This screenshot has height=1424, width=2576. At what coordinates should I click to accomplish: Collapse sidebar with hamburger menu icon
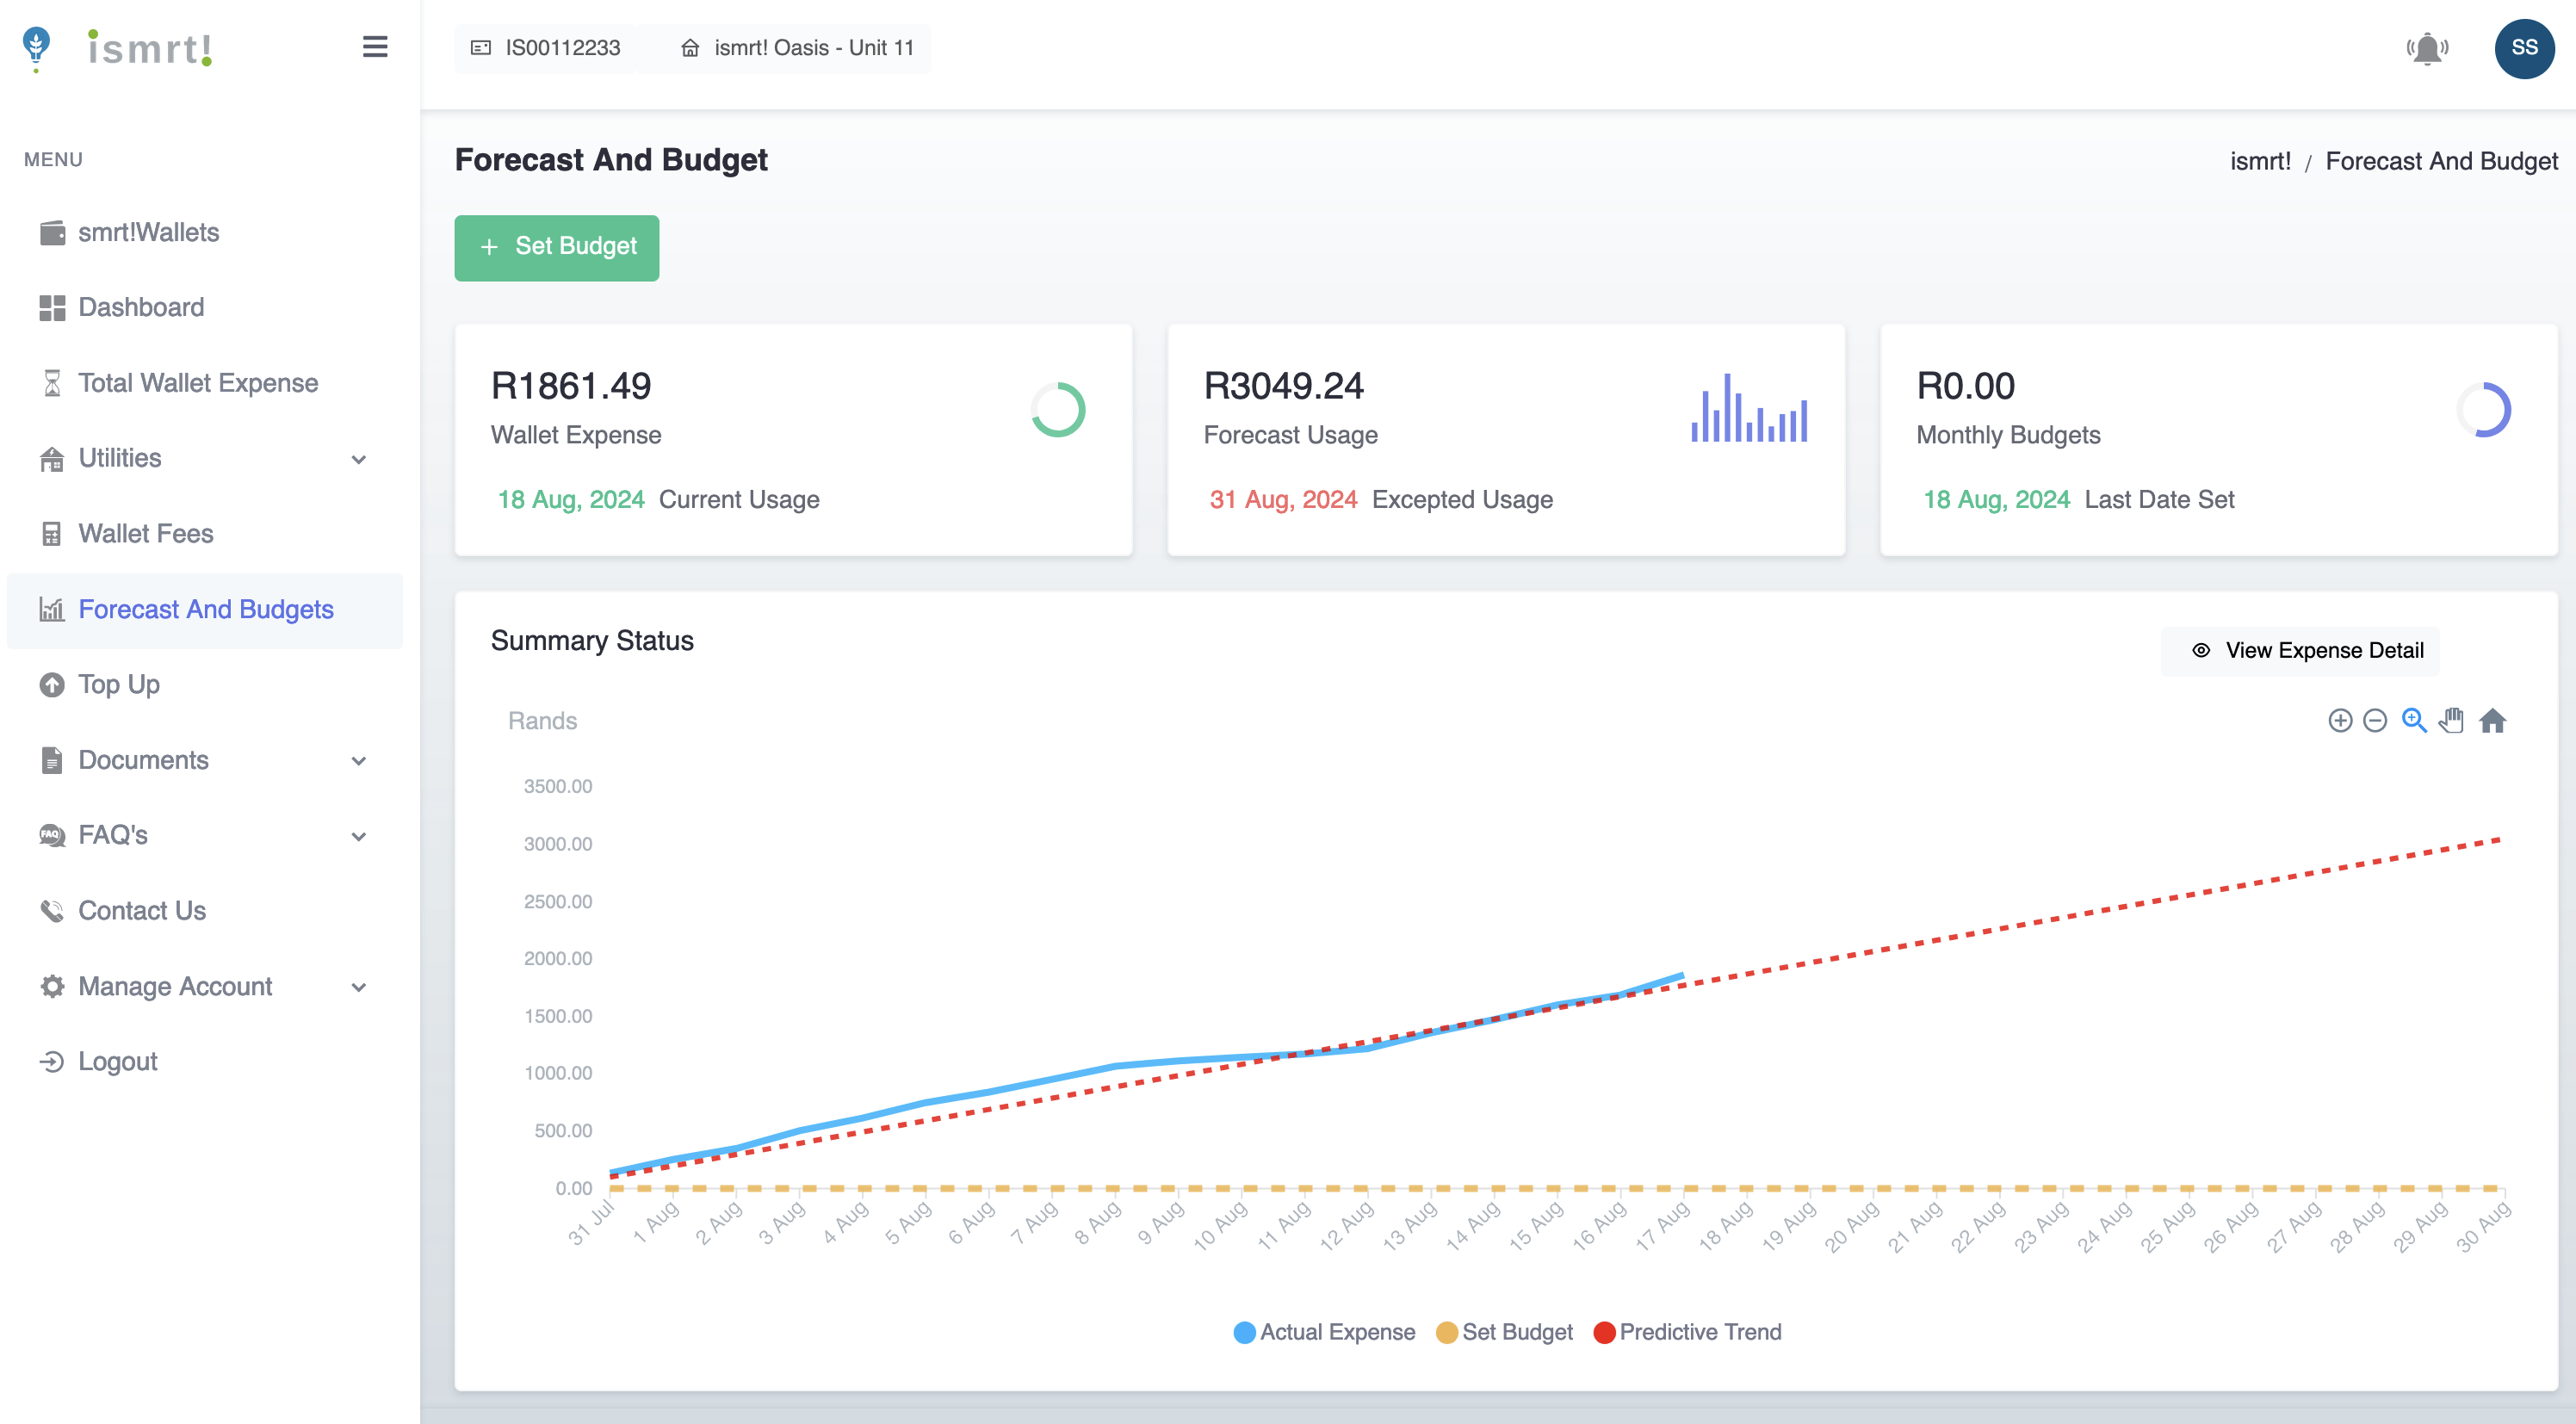375,47
